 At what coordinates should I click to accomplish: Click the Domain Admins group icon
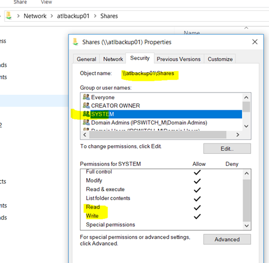click(86, 122)
